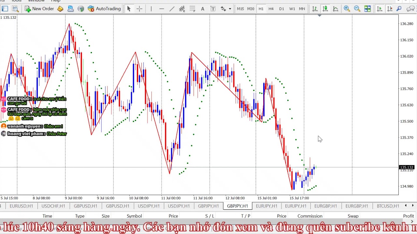Switch to the EURUSD,H1 chart tab

pos(21,206)
